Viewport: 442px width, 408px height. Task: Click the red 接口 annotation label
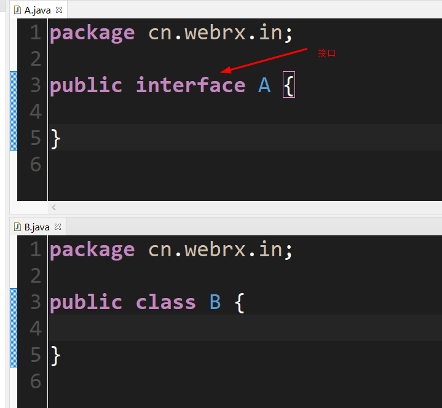[x=327, y=53]
